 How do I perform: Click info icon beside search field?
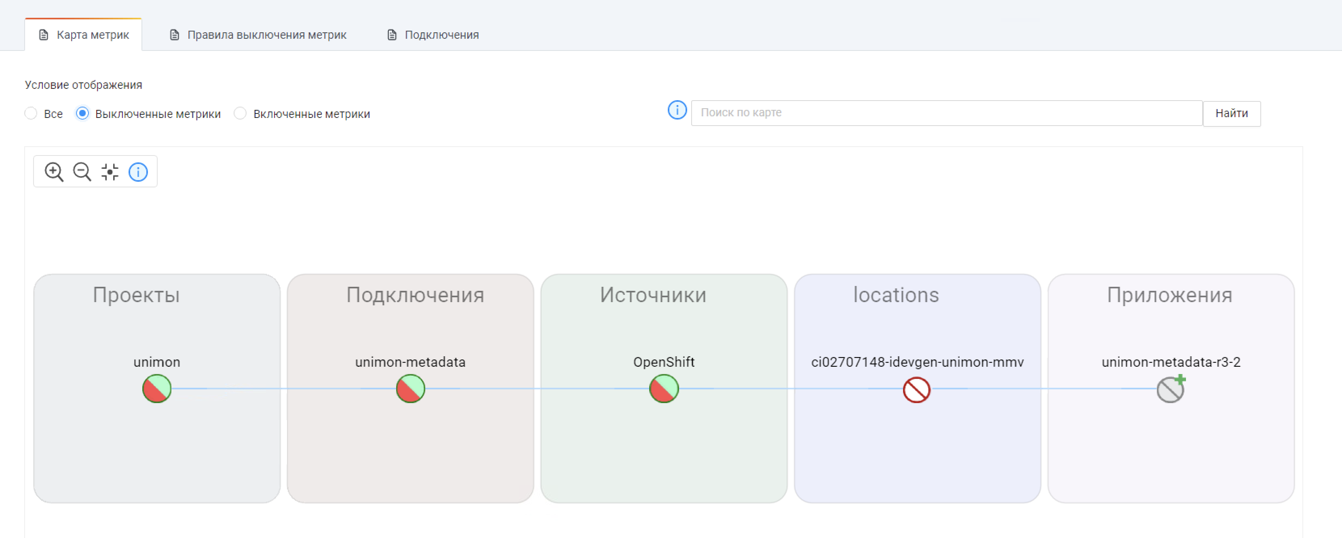click(x=677, y=110)
